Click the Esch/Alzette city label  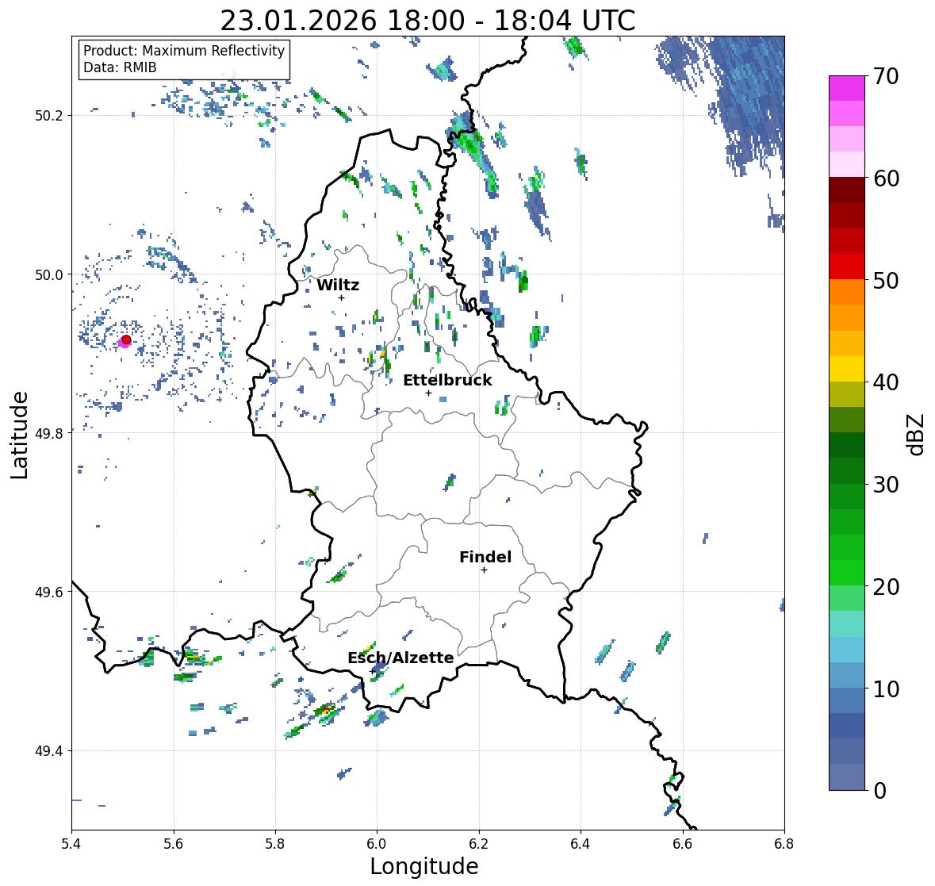pyautogui.click(x=400, y=658)
